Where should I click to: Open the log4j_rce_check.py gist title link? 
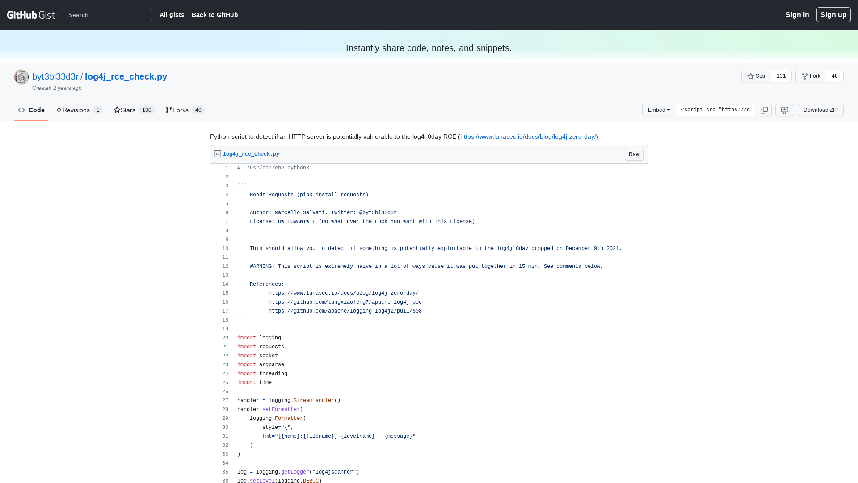pos(126,76)
